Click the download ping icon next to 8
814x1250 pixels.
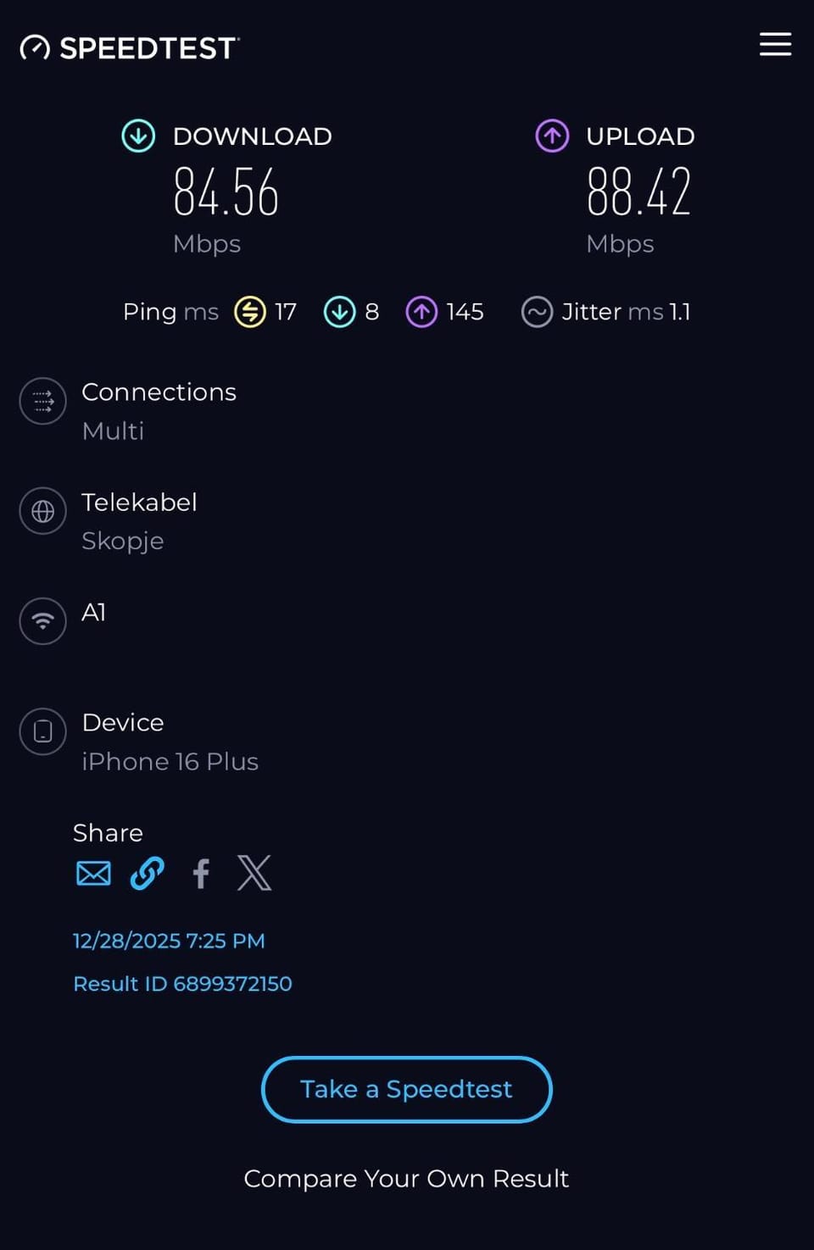pos(339,312)
